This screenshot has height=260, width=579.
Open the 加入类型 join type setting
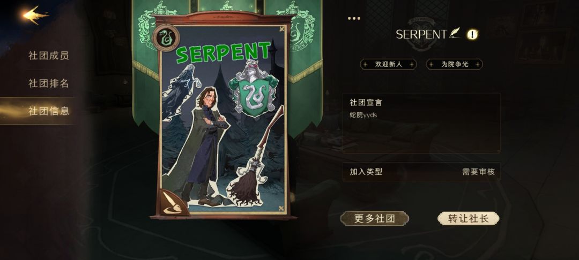tap(421, 172)
